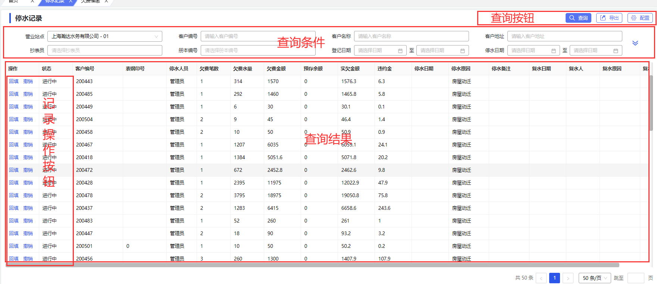Image resolution: width=657 pixels, height=284 pixels.
Task: Click the 导出 export button
Action: [609, 18]
